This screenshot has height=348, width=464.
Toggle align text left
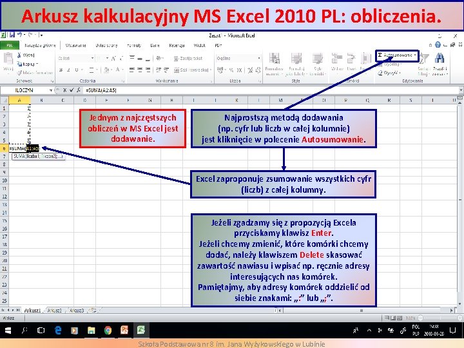click(x=132, y=70)
